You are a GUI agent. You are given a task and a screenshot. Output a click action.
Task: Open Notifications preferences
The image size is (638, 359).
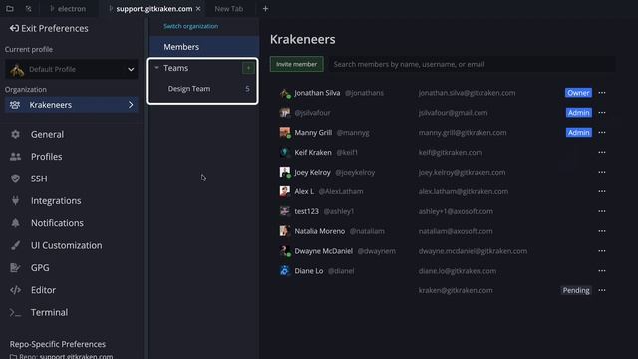point(57,223)
